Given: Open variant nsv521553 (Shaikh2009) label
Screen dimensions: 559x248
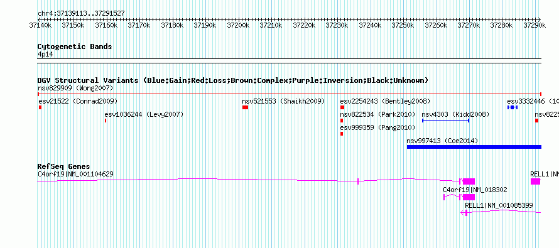Looking at the screenshot, I should coord(284,101).
